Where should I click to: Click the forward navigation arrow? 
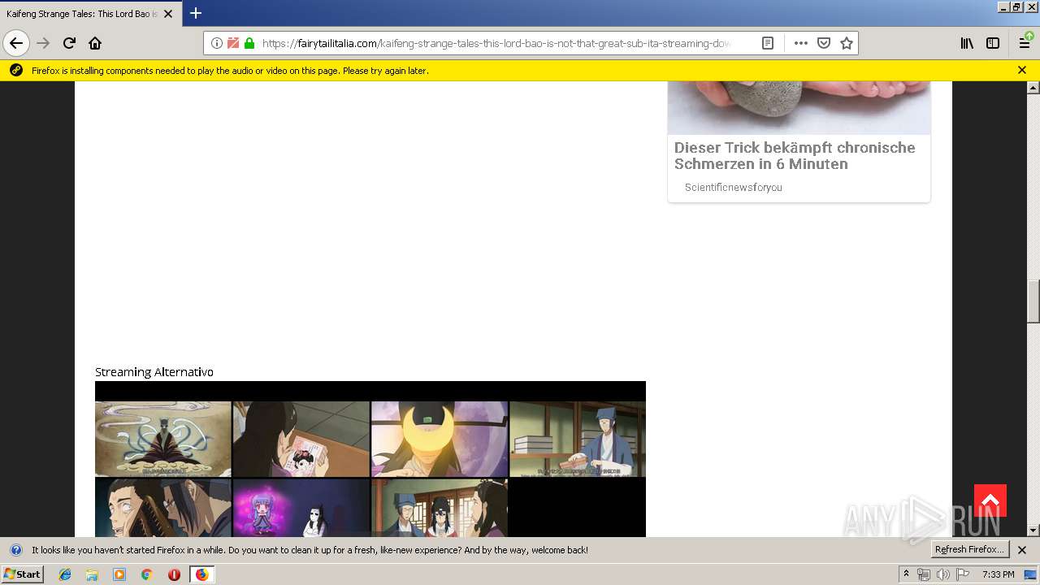43,43
